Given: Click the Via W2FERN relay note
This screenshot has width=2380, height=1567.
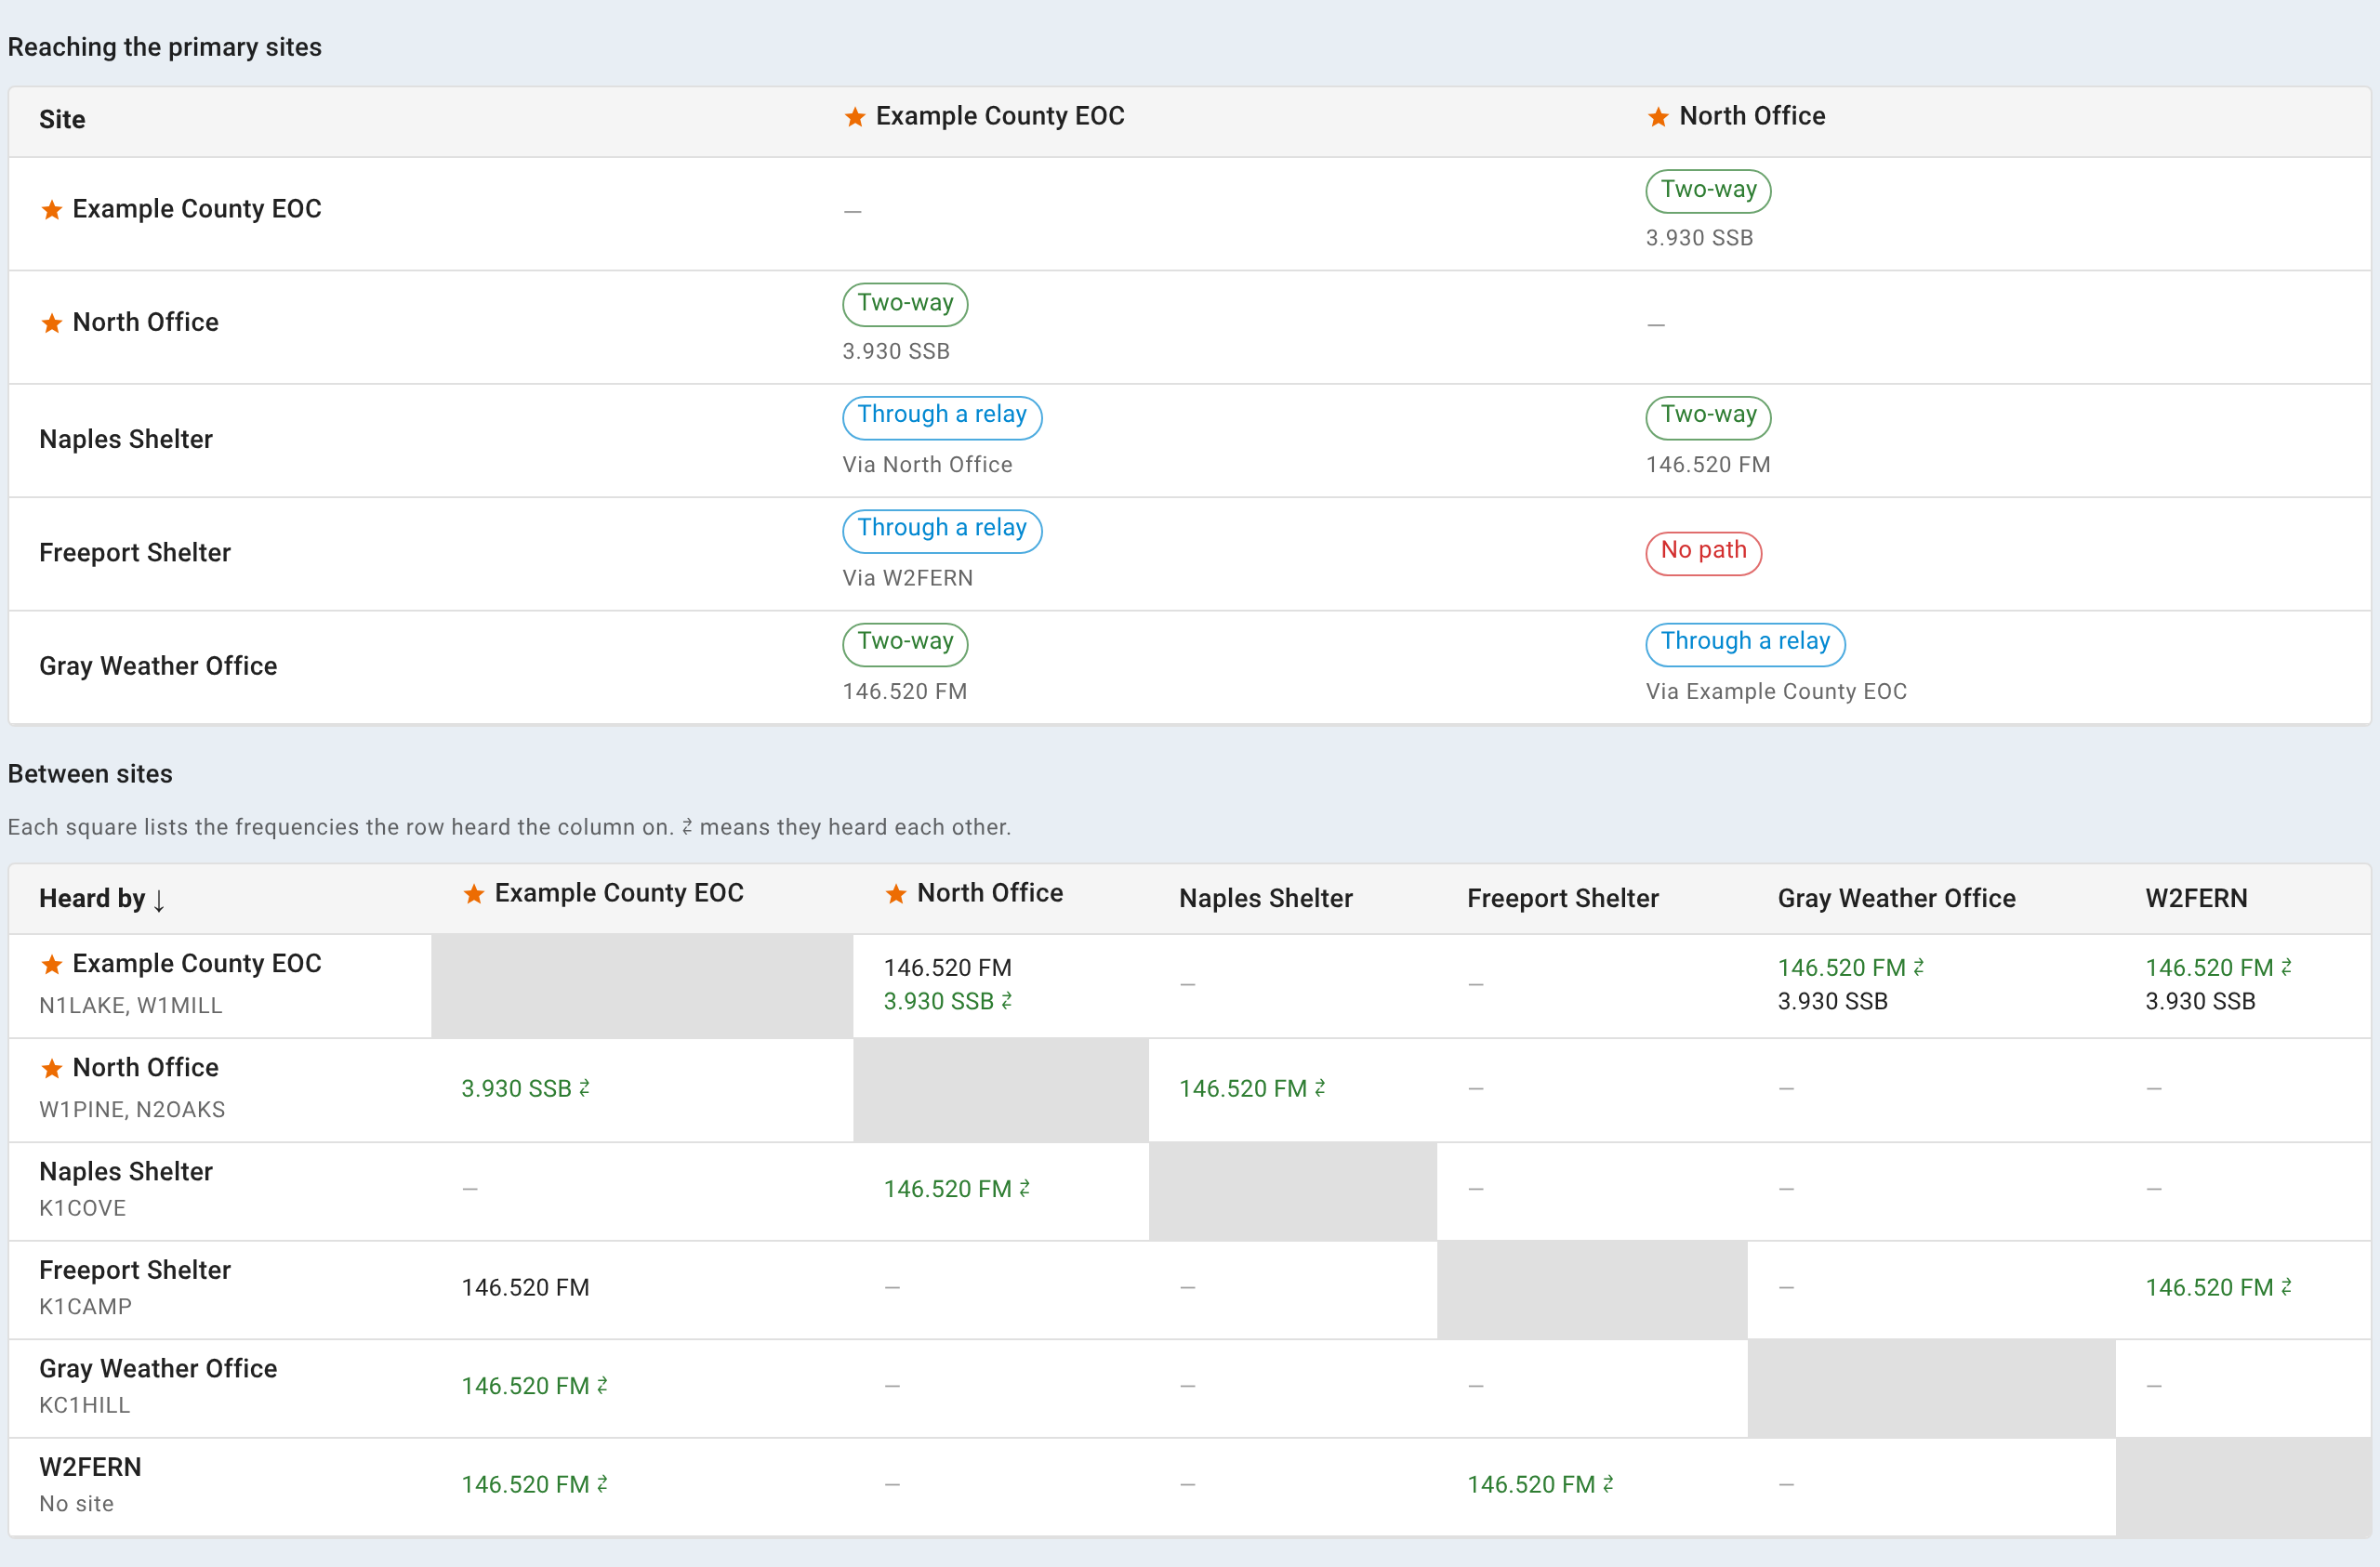Looking at the screenshot, I should coord(907,579).
